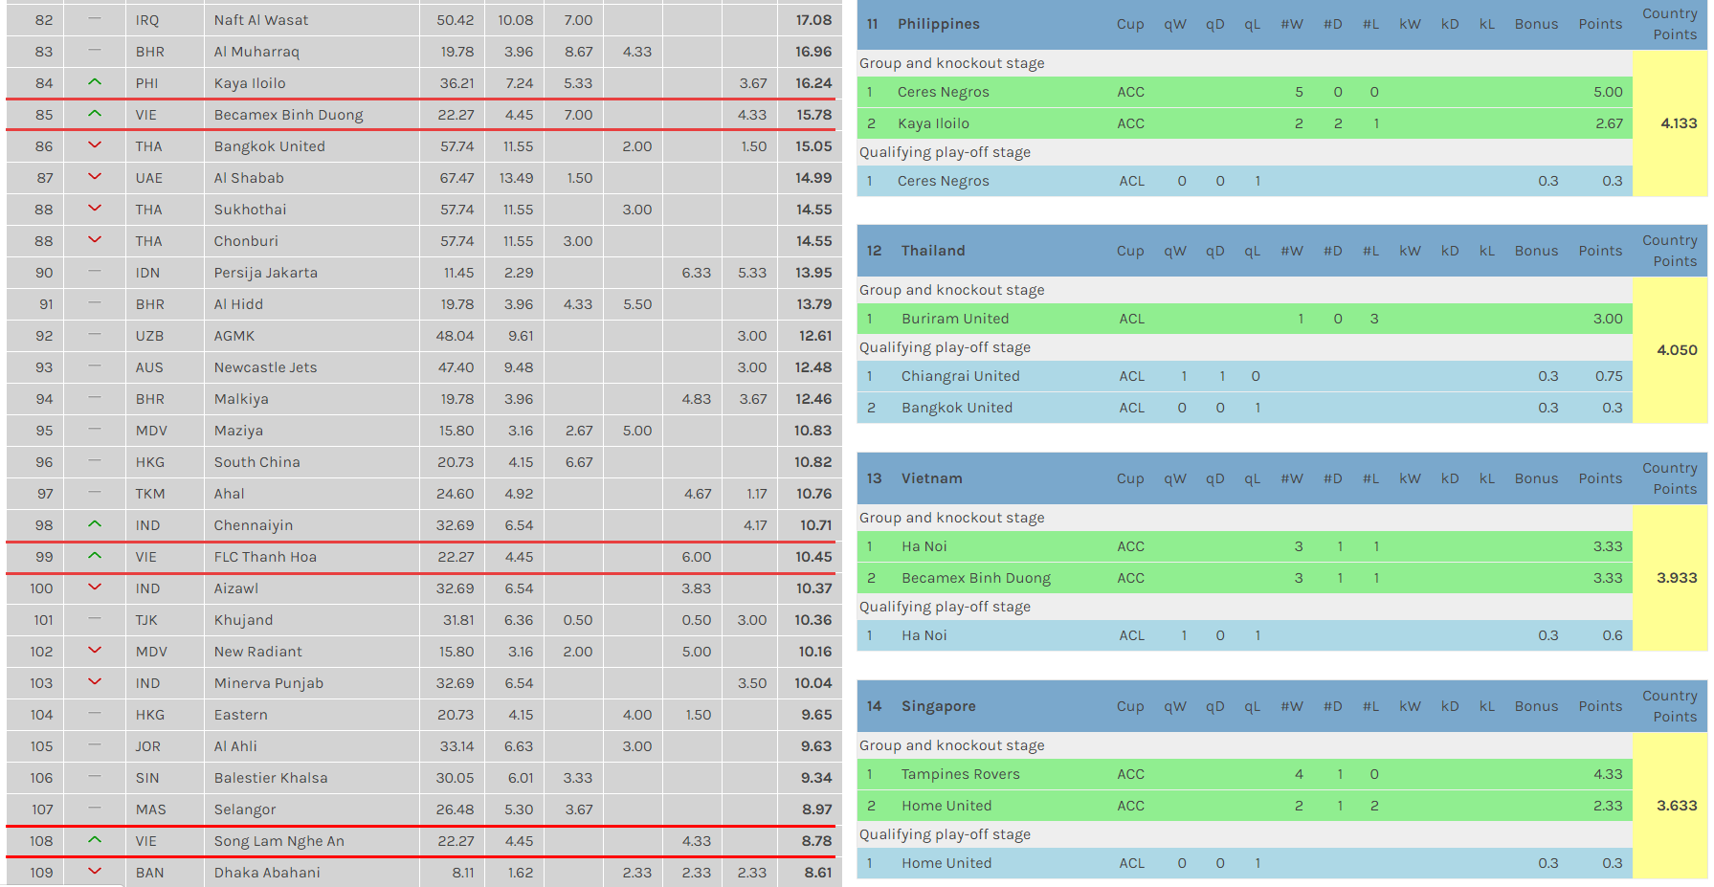Click the red down arrow for Dhaka Abahani
This screenshot has width=1714, height=887.
(x=94, y=872)
